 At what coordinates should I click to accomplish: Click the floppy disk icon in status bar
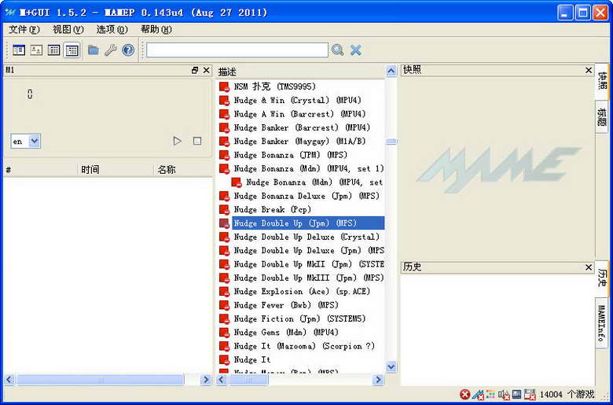[x=530, y=395]
